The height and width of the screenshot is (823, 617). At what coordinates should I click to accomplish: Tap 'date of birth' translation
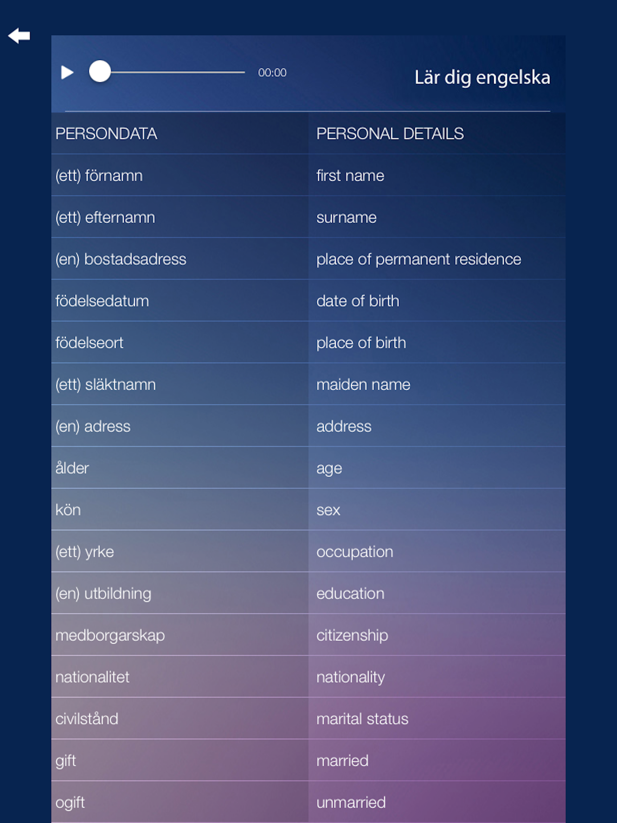[x=358, y=301]
